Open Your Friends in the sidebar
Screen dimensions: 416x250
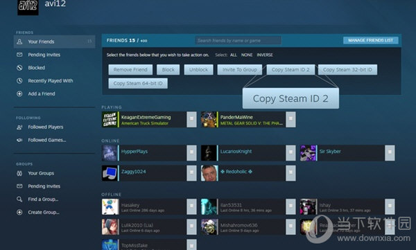pos(54,42)
